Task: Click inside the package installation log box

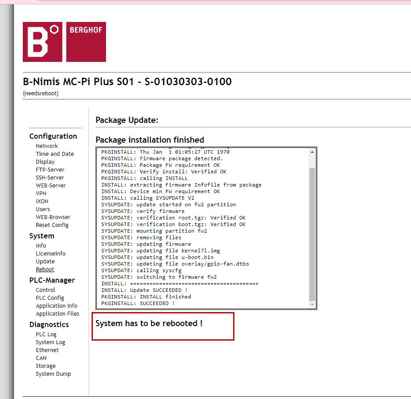Action: (x=206, y=228)
